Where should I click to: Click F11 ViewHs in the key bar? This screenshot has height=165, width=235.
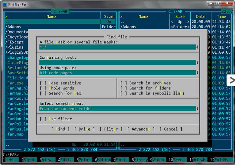tap(198, 160)
